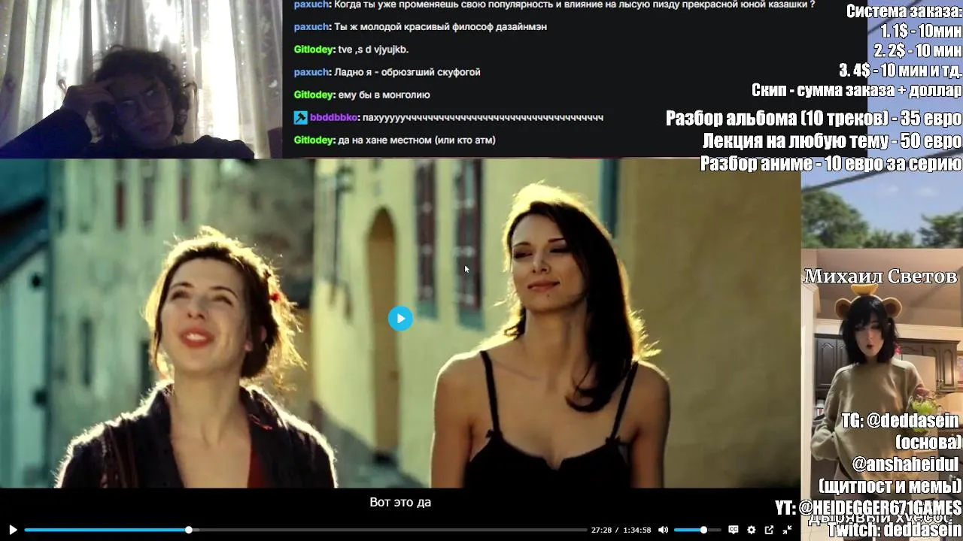Click the webcam feed of the streamer
Screen dimensions: 963x541
point(141,79)
